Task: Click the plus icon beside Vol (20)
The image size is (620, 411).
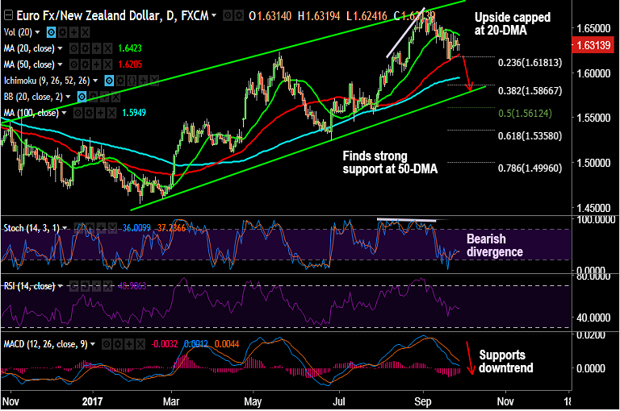Action: click(x=74, y=32)
